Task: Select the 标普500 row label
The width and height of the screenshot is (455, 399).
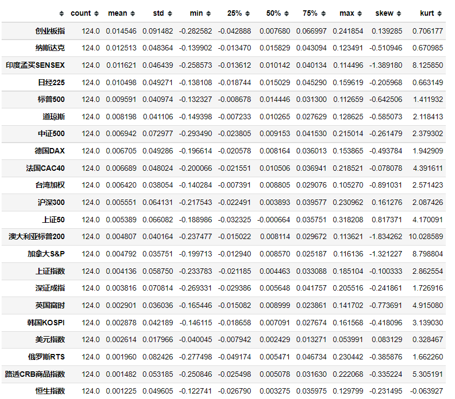Action: pos(51,100)
